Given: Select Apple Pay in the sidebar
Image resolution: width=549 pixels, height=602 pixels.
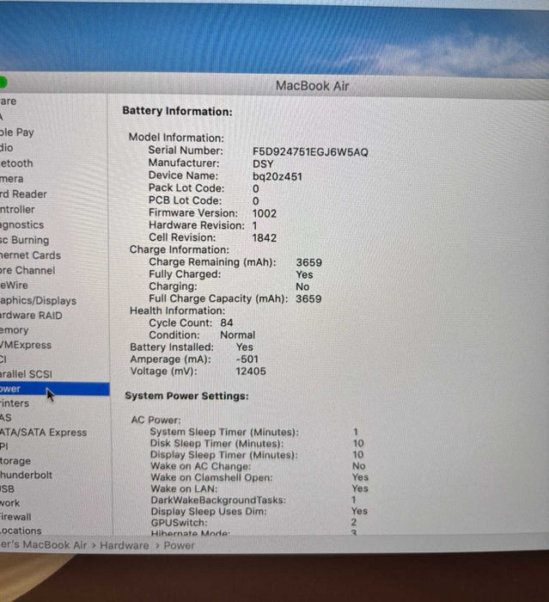Looking at the screenshot, I should tap(17, 132).
